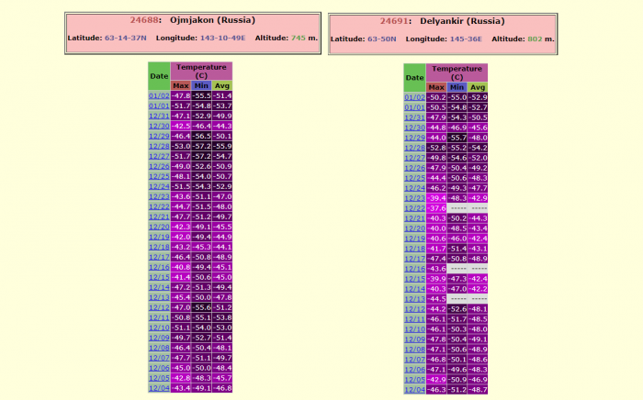Open the 12/31 date link in Ojmjakon table
This screenshot has width=643, height=400.
point(158,116)
